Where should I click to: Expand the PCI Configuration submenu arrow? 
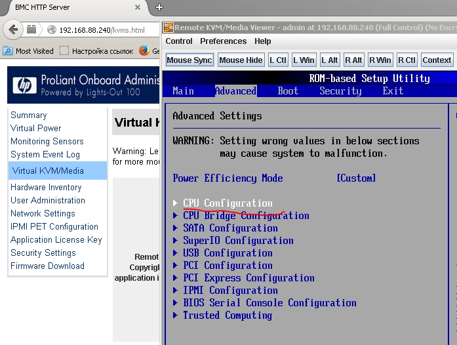[x=175, y=266]
